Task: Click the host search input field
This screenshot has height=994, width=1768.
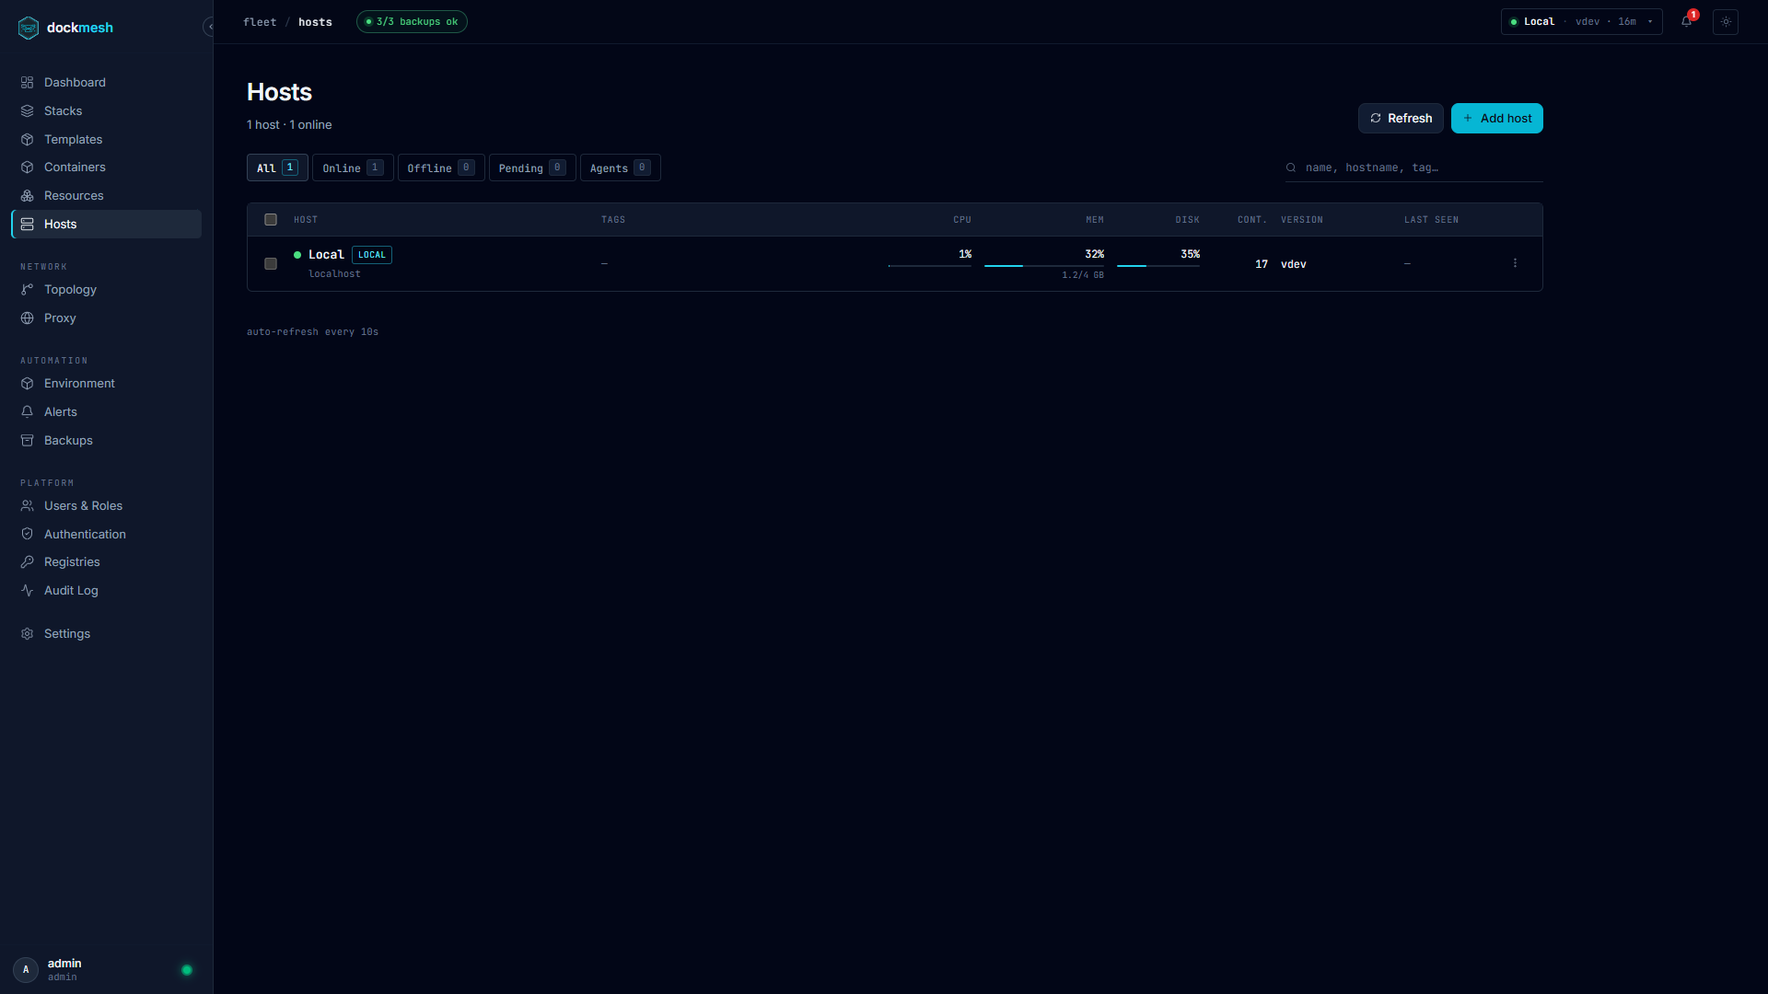Action: click(x=1413, y=168)
